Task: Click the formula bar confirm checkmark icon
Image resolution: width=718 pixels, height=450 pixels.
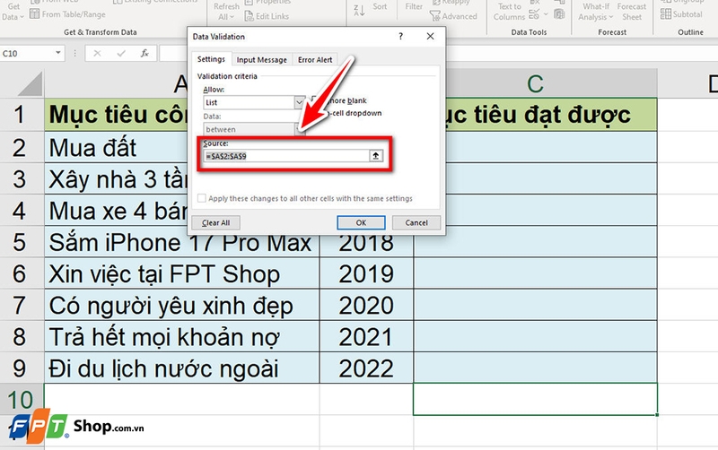Action: coord(121,54)
